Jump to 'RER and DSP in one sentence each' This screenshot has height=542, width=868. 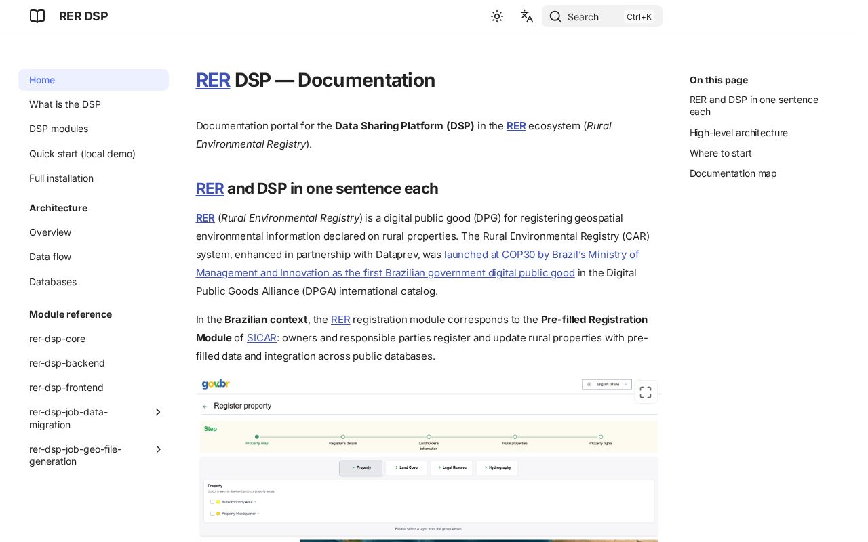tap(754, 106)
